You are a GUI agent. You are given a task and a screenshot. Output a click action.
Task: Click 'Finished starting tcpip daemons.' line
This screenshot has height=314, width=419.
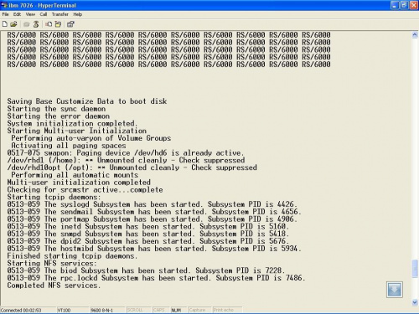(x=72, y=256)
